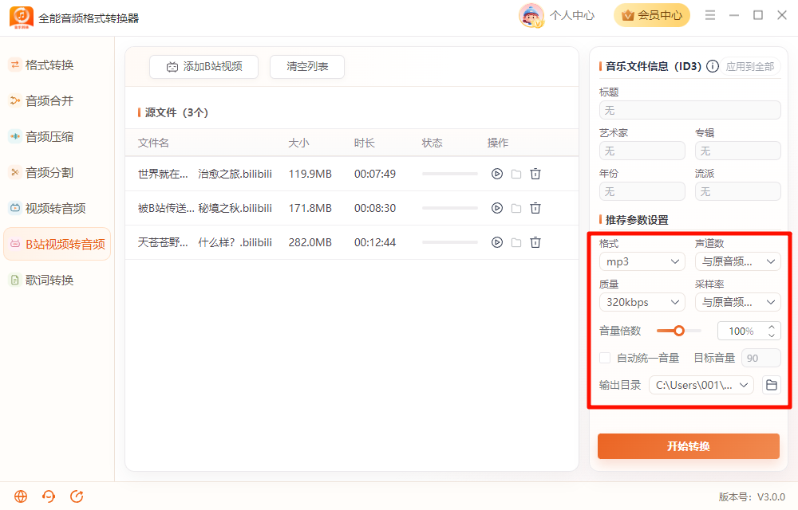Click the 艺术家 input field
The width and height of the screenshot is (798, 510).
coord(642,151)
